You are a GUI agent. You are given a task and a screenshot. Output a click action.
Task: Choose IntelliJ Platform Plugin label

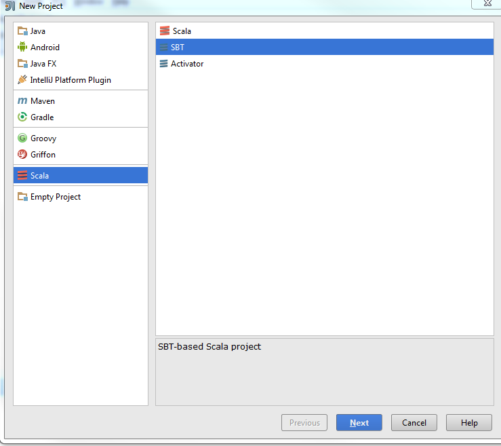tap(71, 80)
